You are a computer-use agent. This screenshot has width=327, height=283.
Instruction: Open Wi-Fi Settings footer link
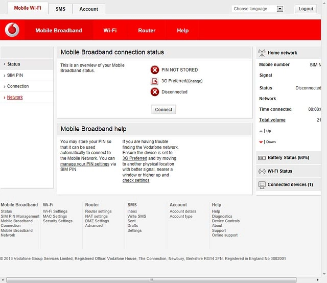point(55,211)
